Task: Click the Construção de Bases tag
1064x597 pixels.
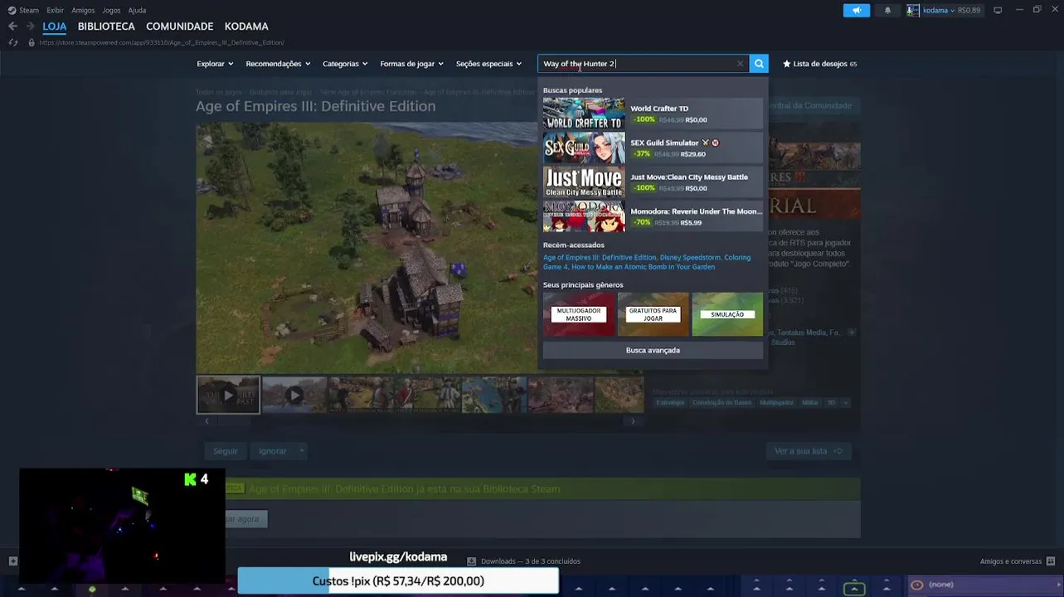Action: pos(721,402)
